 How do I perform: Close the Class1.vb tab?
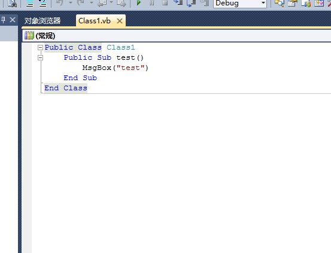pos(120,21)
